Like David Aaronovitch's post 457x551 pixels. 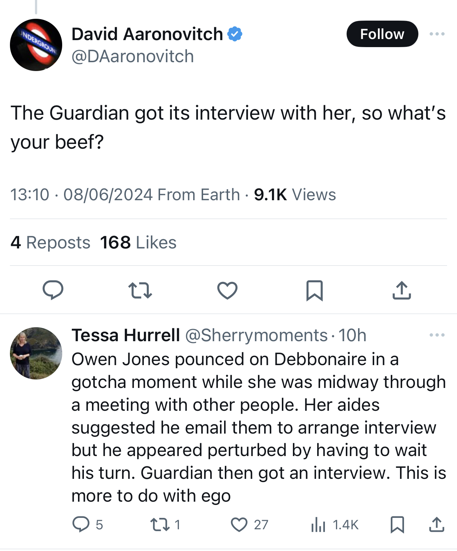[227, 290]
